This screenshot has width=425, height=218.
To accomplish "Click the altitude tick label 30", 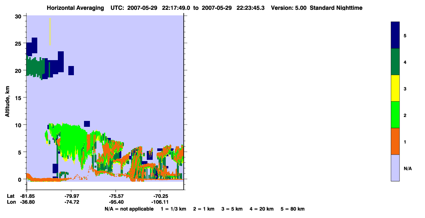I will [x=19, y=16].
